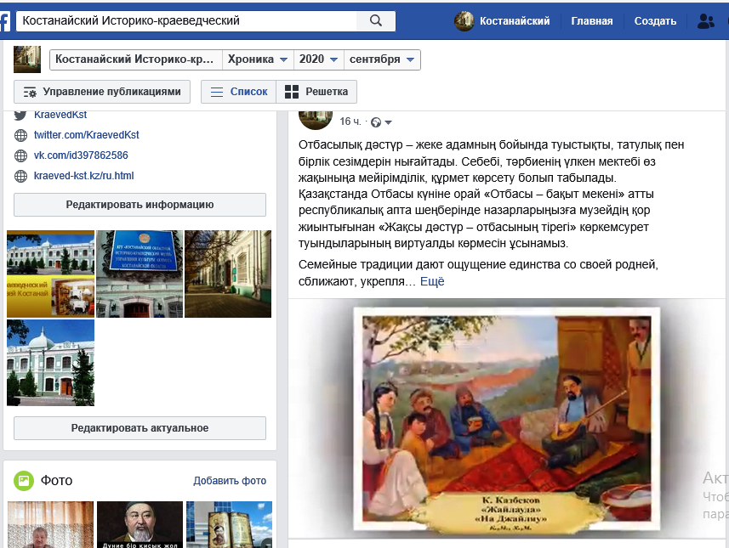Viewport: 729px width, 548px height.
Task: Open featured photo of blue museum sign
Action: (140, 274)
